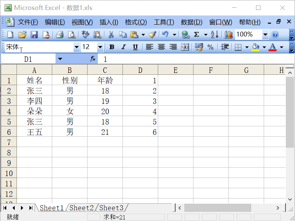Open the 数据(D) menu

(191, 22)
